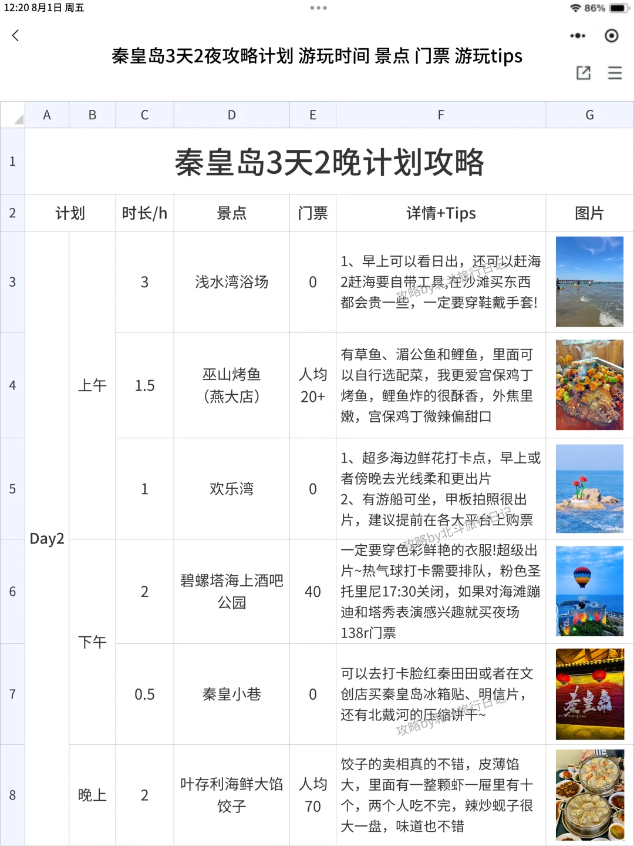Select the 计划 header cell
634x846 pixels.
click(70, 213)
